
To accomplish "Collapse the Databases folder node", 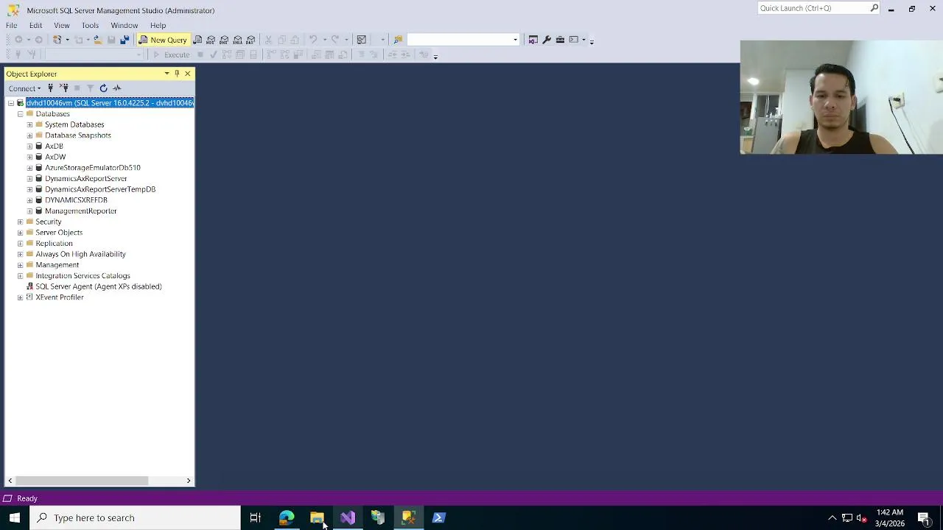I will tap(20, 114).
